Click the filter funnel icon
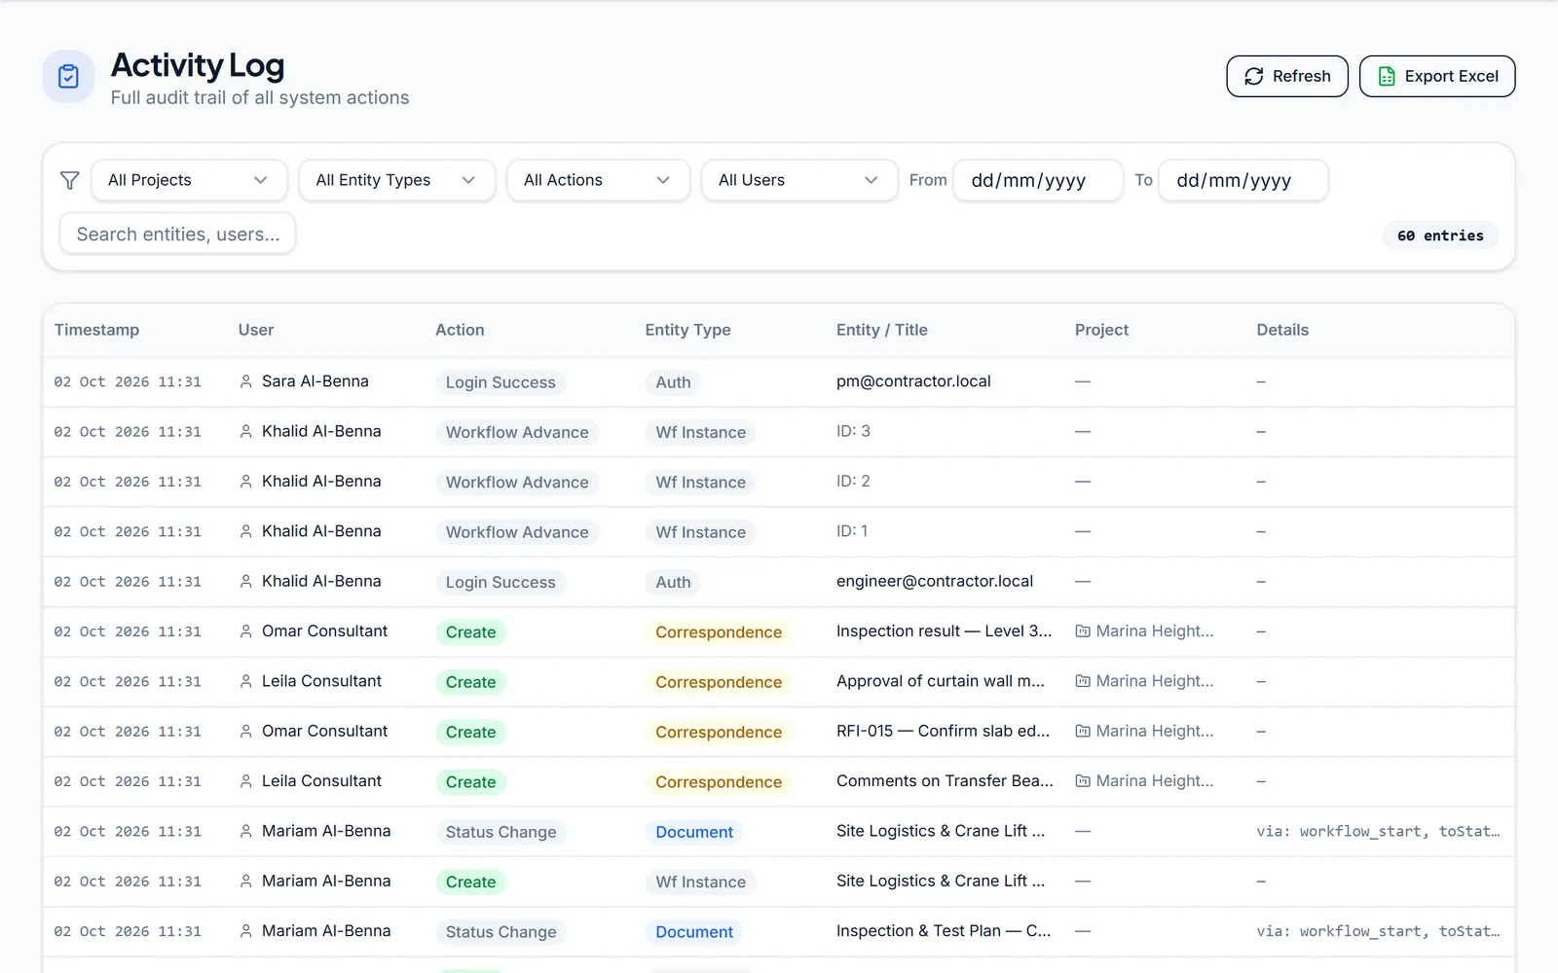The width and height of the screenshot is (1558, 973). click(69, 180)
